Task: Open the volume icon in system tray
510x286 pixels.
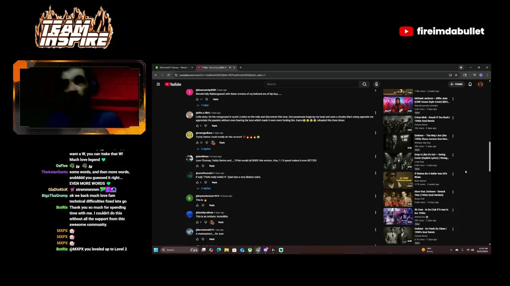Action: pyautogui.click(x=473, y=250)
